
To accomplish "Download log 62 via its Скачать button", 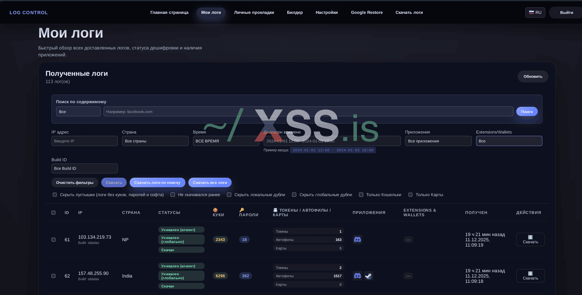I will [x=531, y=276].
